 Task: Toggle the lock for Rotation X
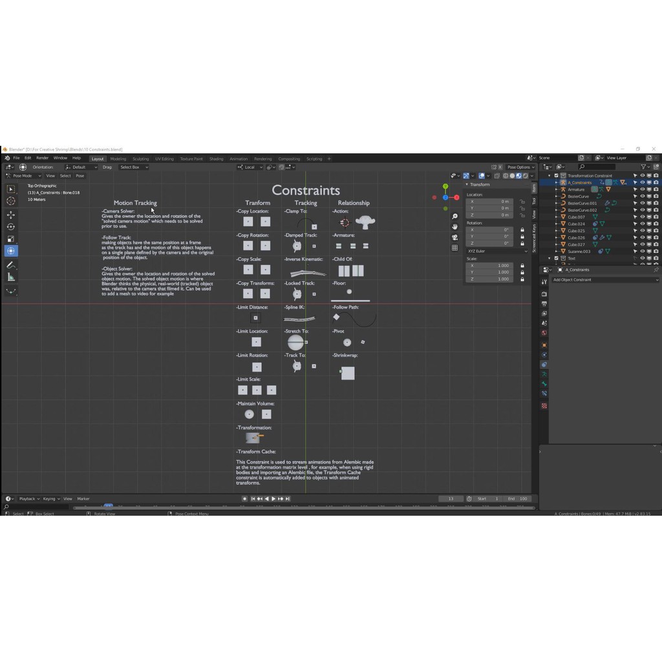click(x=522, y=230)
